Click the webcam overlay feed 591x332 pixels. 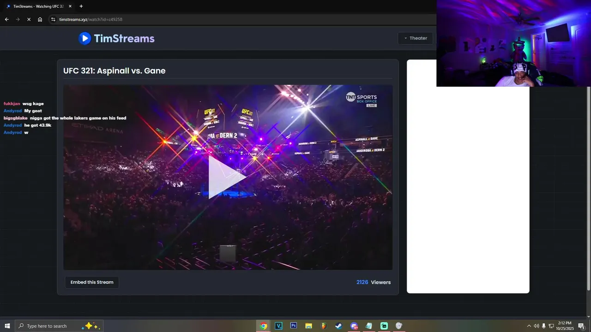coord(513,43)
